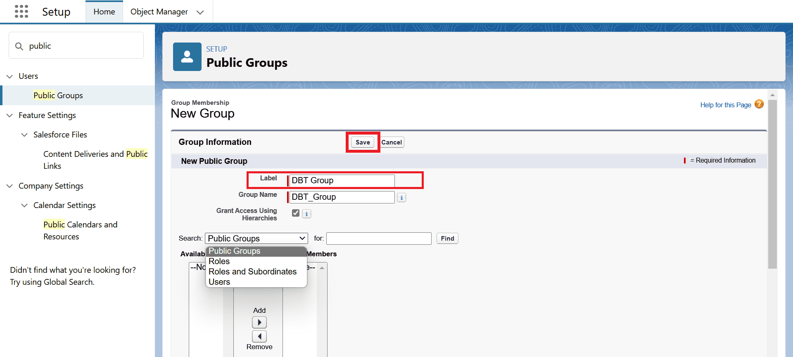Collapse the Salesforce Files subsection

click(x=24, y=135)
